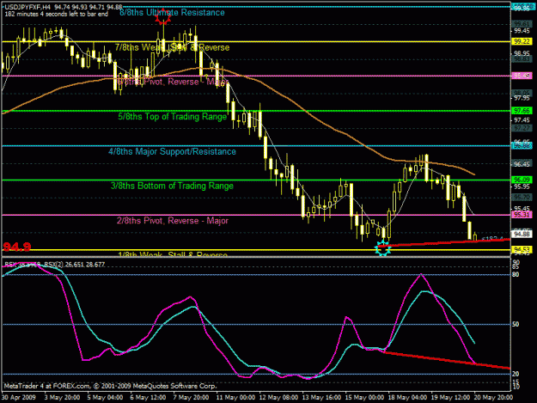
Task: Click the red sun marker above the candle high
Action: point(162,17)
